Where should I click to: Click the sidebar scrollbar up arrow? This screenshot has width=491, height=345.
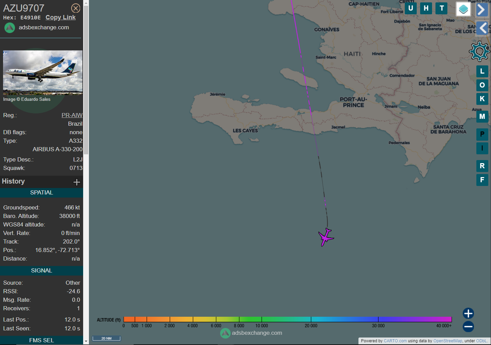point(86,3)
